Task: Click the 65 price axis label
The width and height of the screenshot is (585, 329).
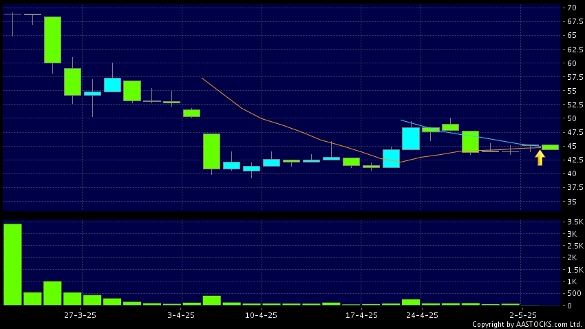Action: tap(571, 35)
